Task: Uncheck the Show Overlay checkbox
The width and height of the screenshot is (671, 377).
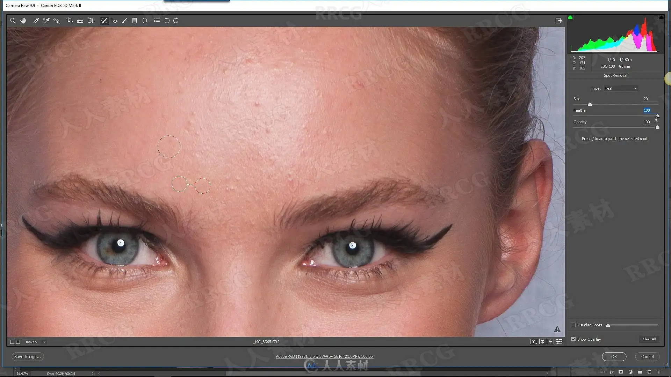Action: pyautogui.click(x=573, y=339)
